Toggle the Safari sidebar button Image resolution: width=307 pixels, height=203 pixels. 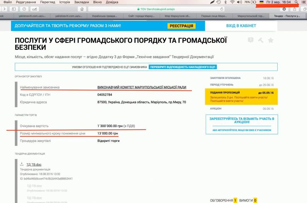tap(14, 9)
